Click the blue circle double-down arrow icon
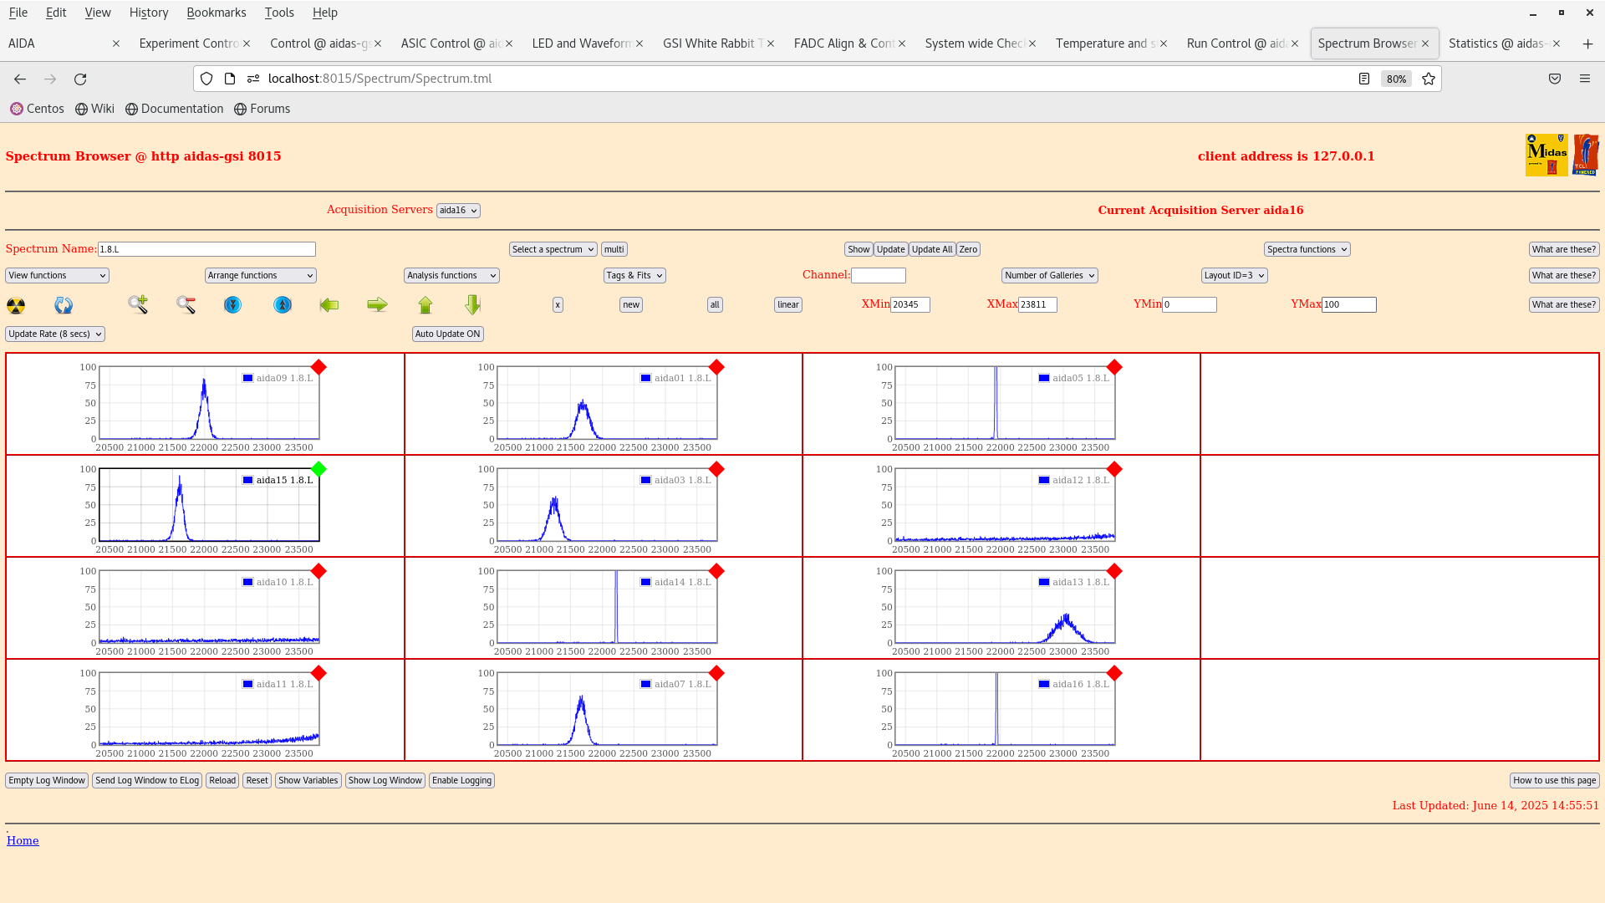1605x903 pixels. coord(232,305)
